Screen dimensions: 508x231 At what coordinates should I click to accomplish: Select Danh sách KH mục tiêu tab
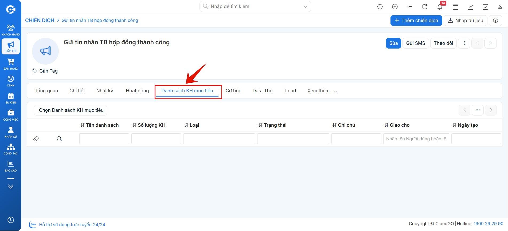point(187,91)
